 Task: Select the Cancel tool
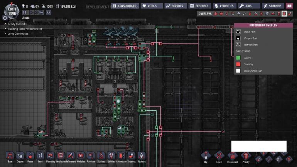pos(219,157)
